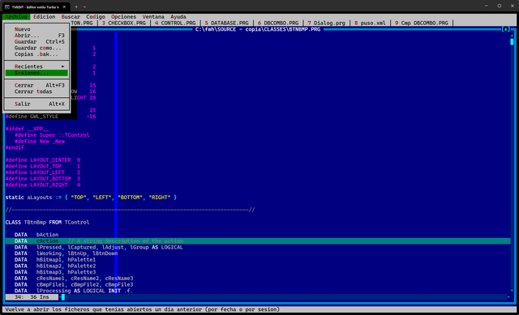Click the horizontal scrollbar thumb
This screenshot has height=315, width=519.
pyautogui.click(x=63, y=297)
